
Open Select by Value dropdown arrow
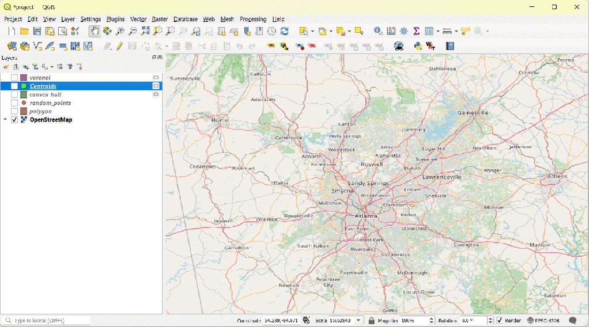(331, 32)
